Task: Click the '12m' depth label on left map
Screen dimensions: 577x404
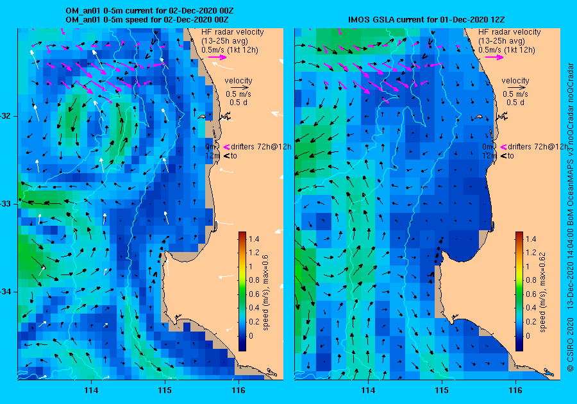Action: pyautogui.click(x=212, y=156)
